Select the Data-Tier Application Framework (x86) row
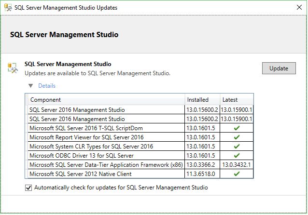308x215 pixels. [106, 164]
